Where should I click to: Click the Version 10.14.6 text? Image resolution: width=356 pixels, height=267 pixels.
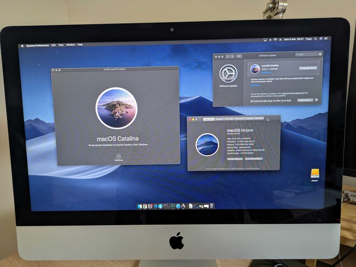(x=233, y=134)
